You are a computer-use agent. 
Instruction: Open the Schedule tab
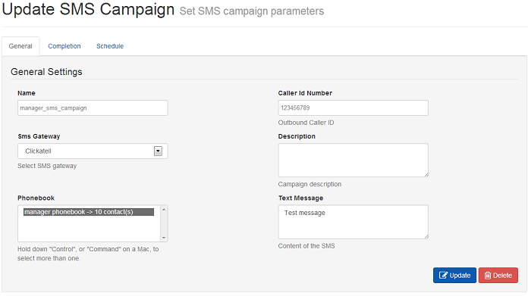(110, 46)
